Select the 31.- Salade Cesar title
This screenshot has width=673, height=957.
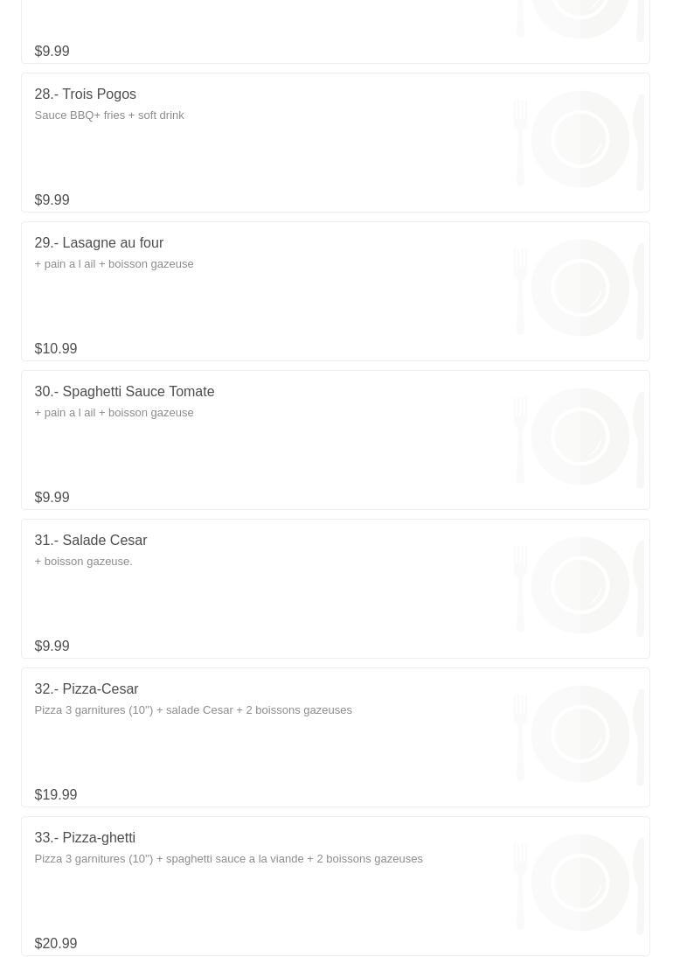91,541
